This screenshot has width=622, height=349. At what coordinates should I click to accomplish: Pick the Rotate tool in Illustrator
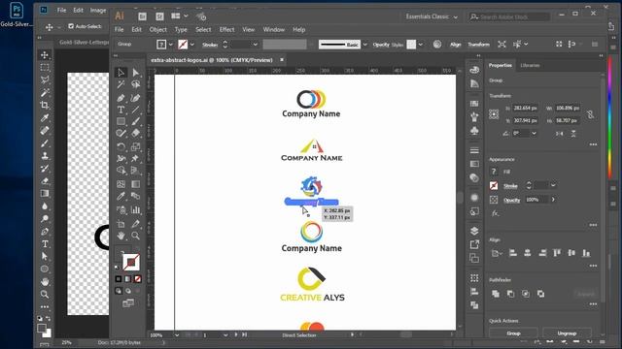[121, 146]
